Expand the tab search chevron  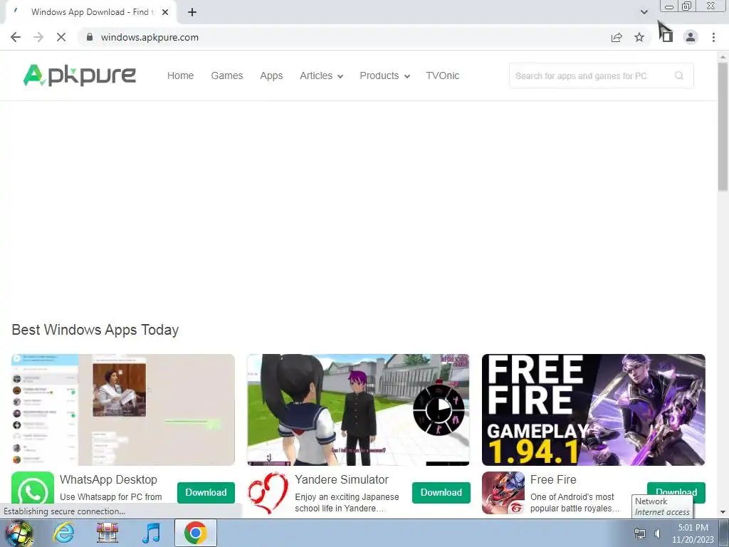[644, 12]
